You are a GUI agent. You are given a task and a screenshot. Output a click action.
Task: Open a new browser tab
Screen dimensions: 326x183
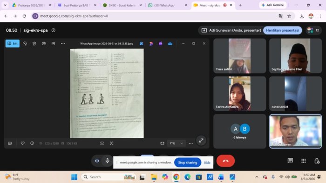[240, 5]
